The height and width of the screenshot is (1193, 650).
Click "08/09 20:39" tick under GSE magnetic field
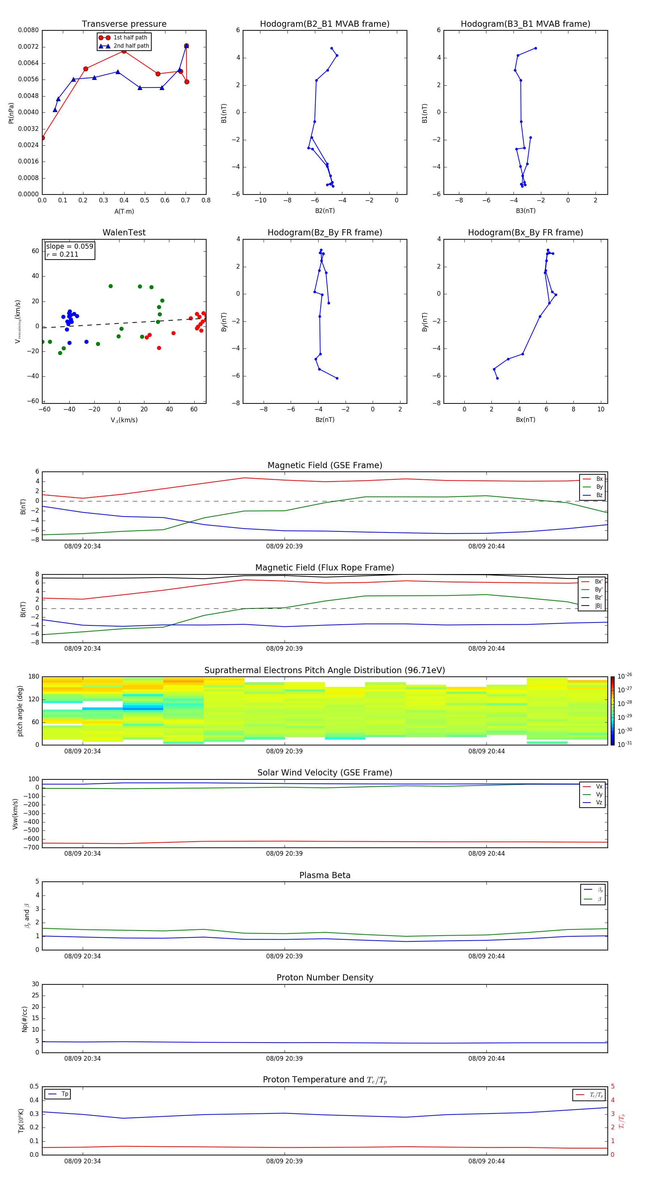(284, 546)
